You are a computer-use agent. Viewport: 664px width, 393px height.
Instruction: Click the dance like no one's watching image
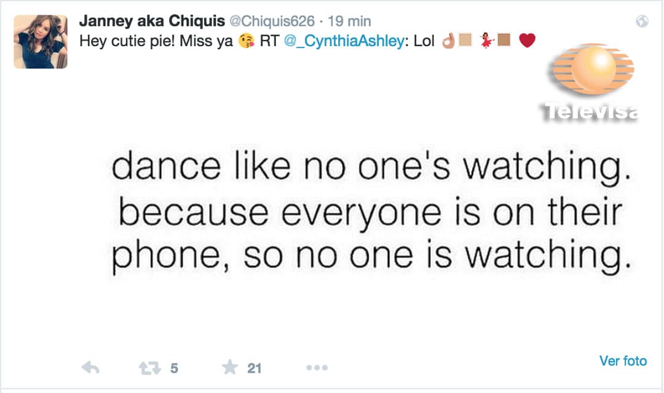pyautogui.click(x=372, y=212)
